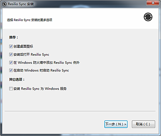Uncheck the 创建桌面图标 checkbox
This screenshot has height=136, width=161.
pyautogui.click(x=11, y=46)
